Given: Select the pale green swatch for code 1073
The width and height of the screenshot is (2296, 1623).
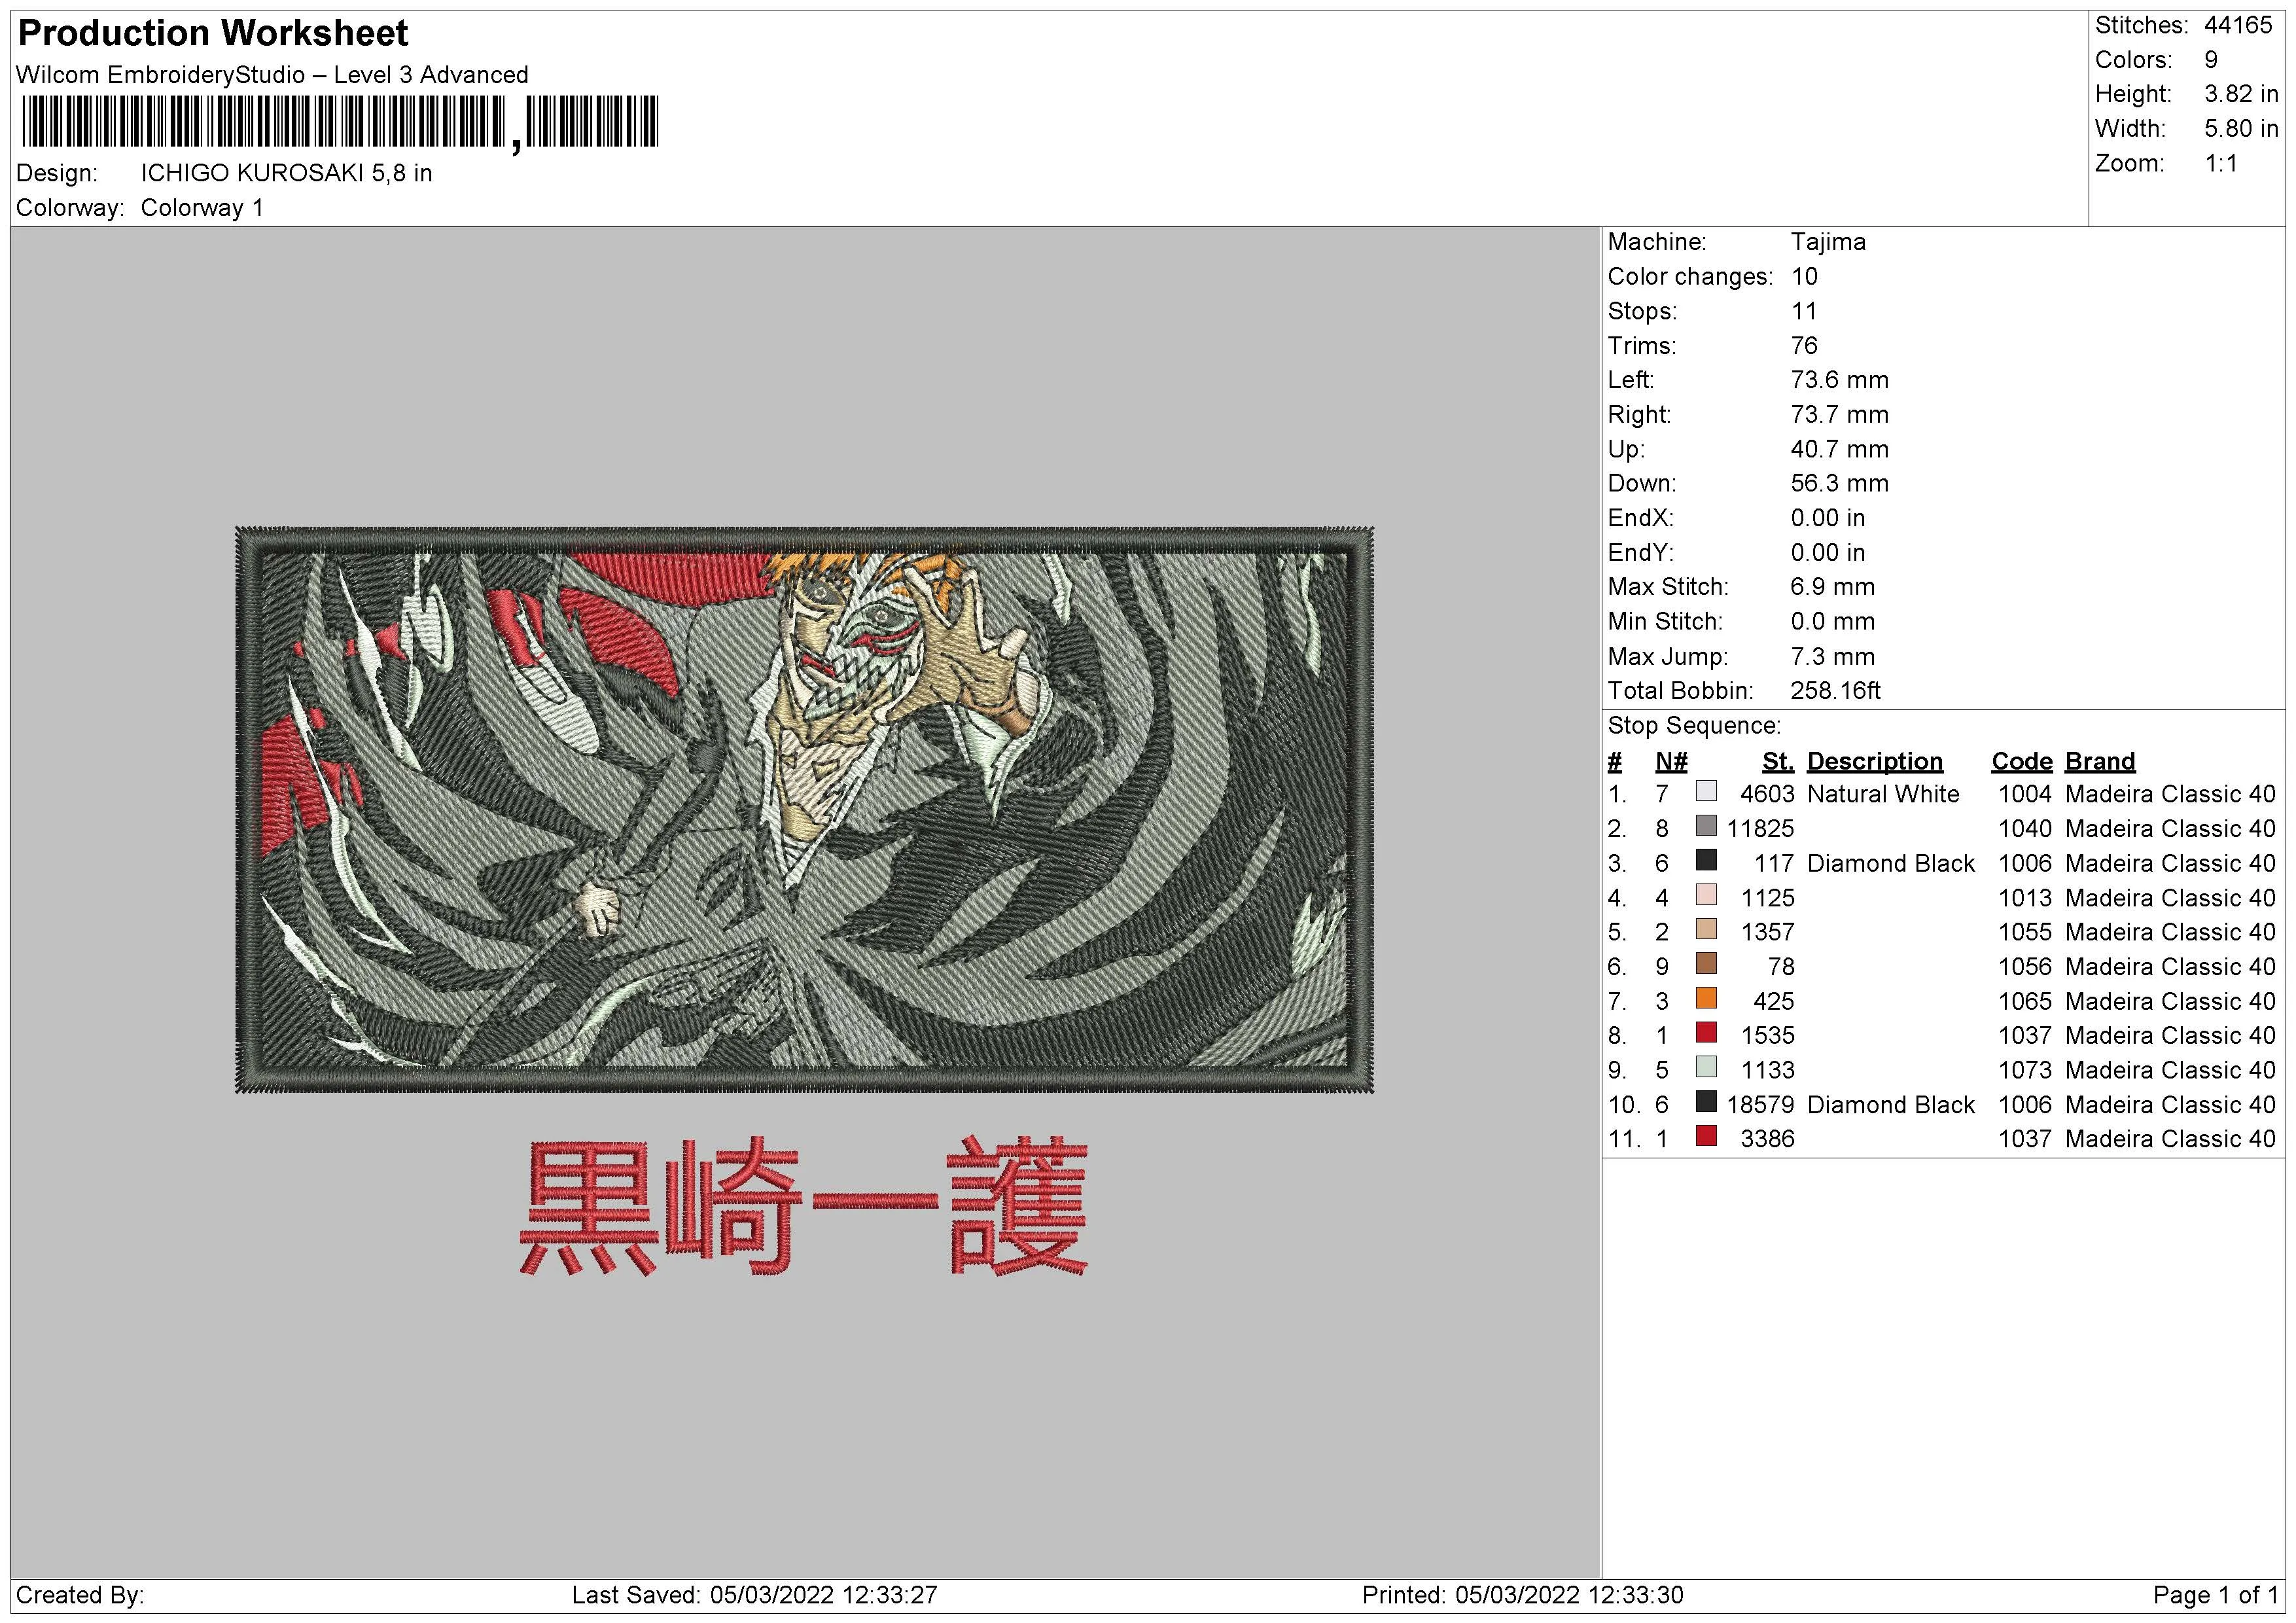Looking at the screenshot, I should point(1706,1068).
